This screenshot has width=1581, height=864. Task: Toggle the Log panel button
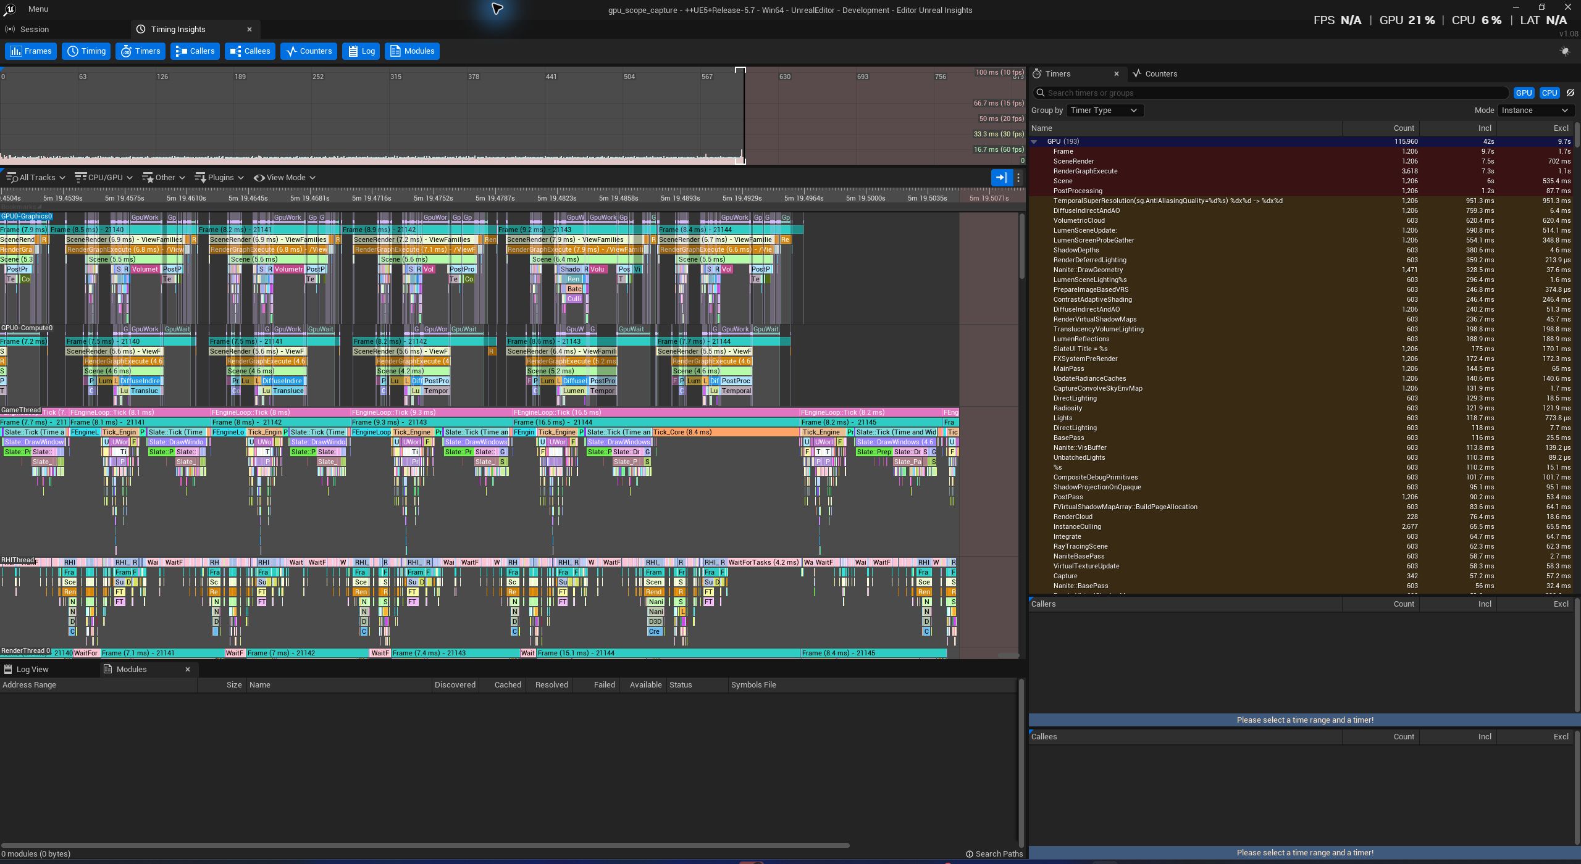(361, 51)
